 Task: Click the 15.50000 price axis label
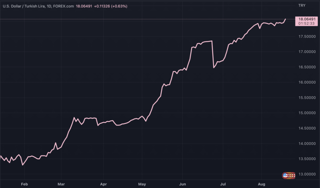pos(307,98)
